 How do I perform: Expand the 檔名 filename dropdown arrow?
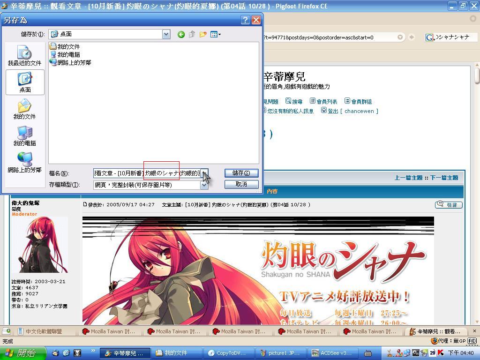coord(204,173)
